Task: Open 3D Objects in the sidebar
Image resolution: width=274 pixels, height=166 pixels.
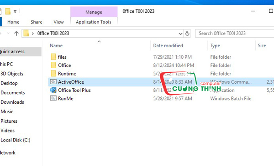Action: (12, 74)
